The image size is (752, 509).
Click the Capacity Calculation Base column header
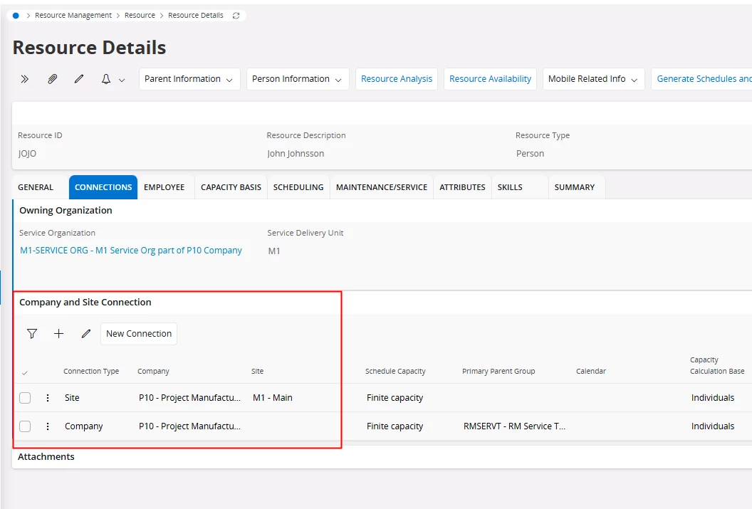tap(717, 366)
